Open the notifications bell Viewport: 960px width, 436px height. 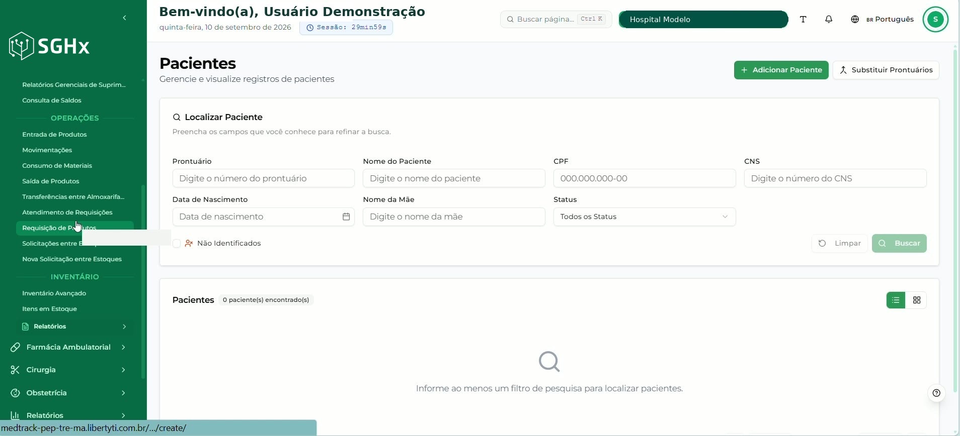point(829,19)
